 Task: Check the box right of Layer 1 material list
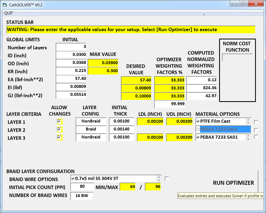point(256,122)
